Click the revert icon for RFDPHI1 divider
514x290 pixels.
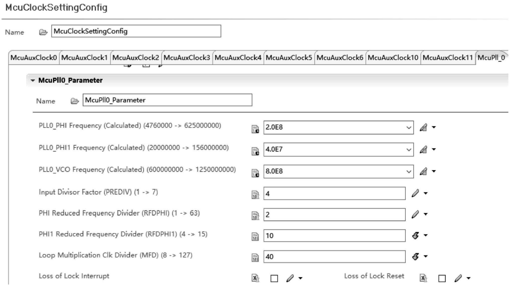[x=415, y=235]
